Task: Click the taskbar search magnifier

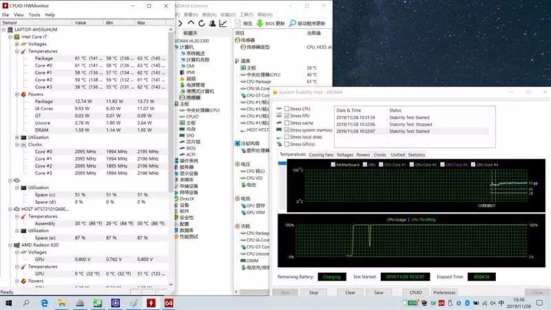Action: point(26,303)
